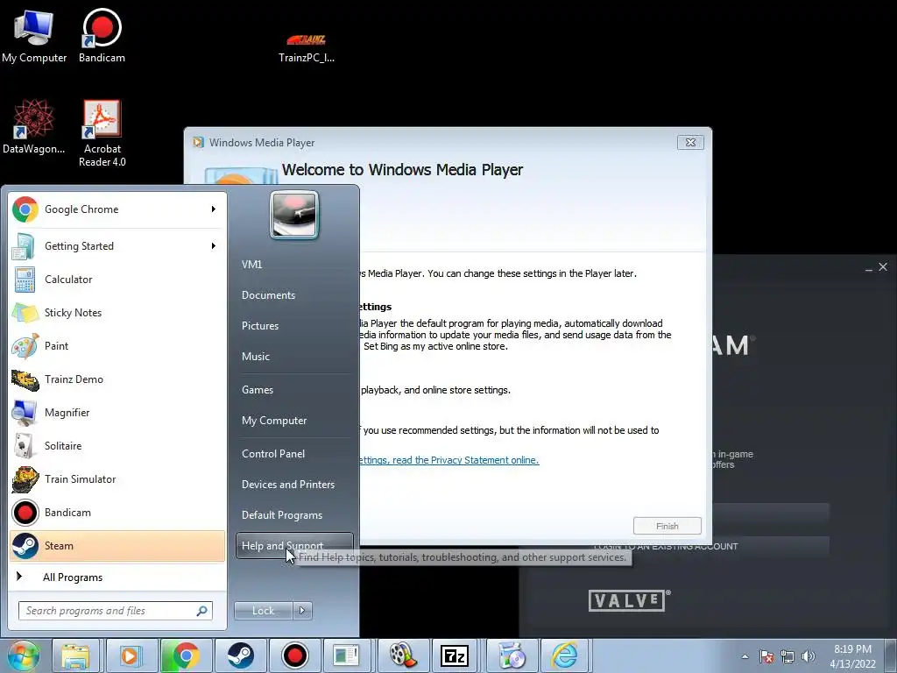Click Search programs and files box
The image size is (897, 673).
[x=116, y=611]
